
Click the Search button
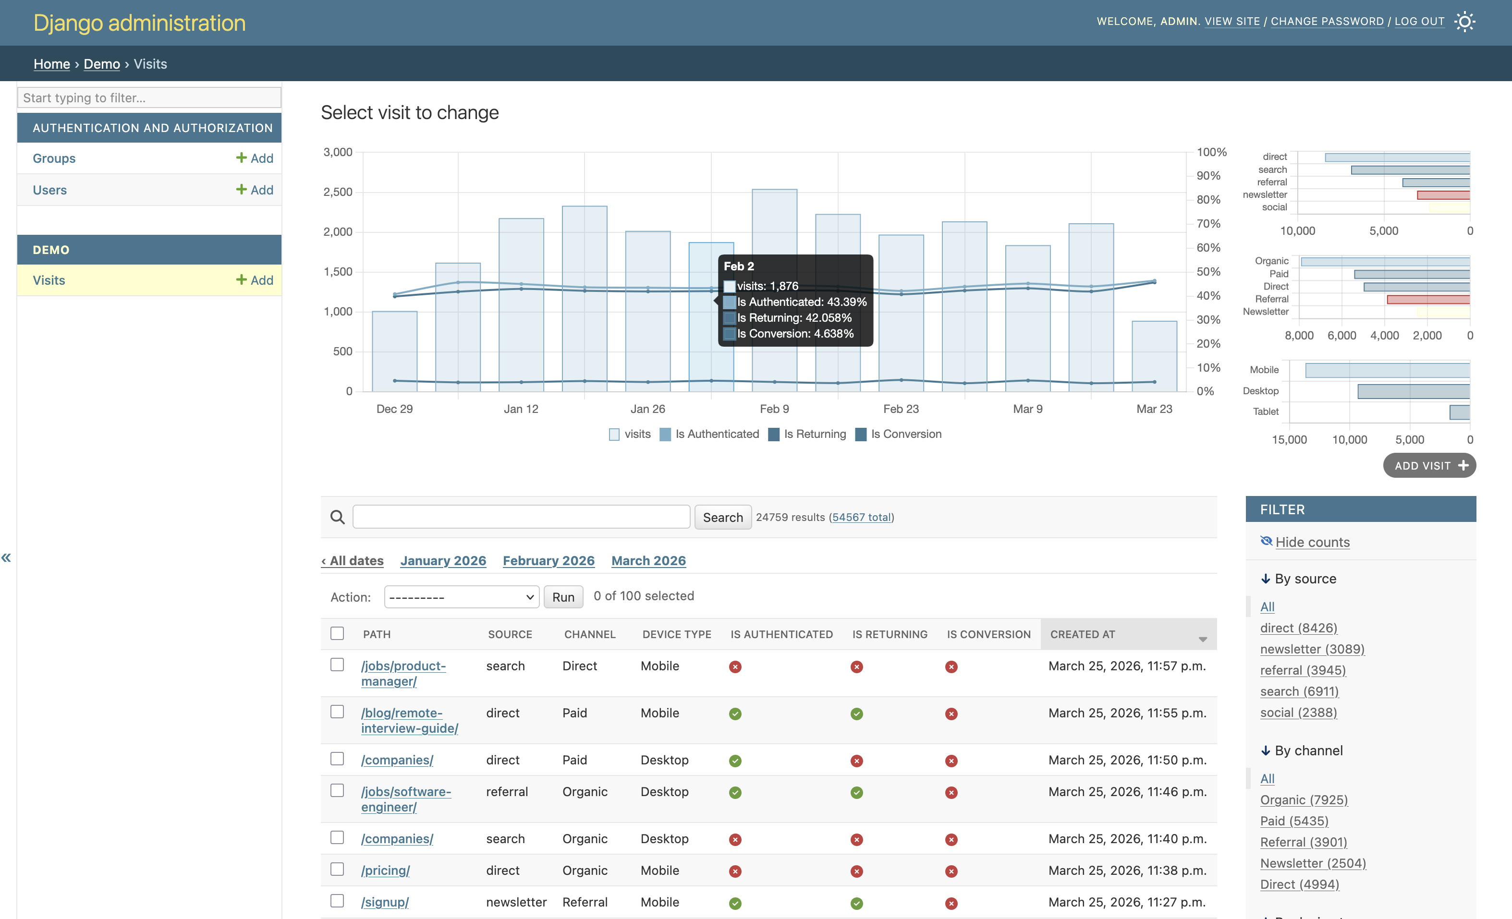click(x=722, y=517)
